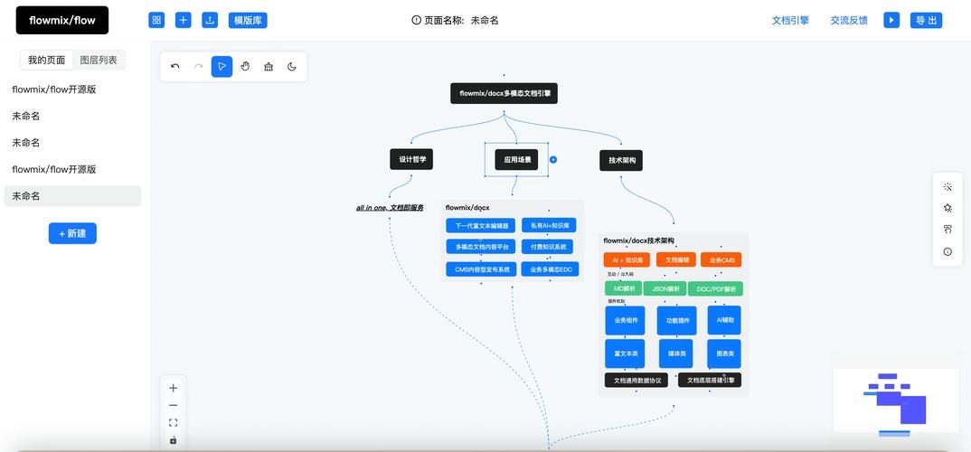Click the info icon beside 页面名称
The image size is (971, 452).
pos(416,20)
